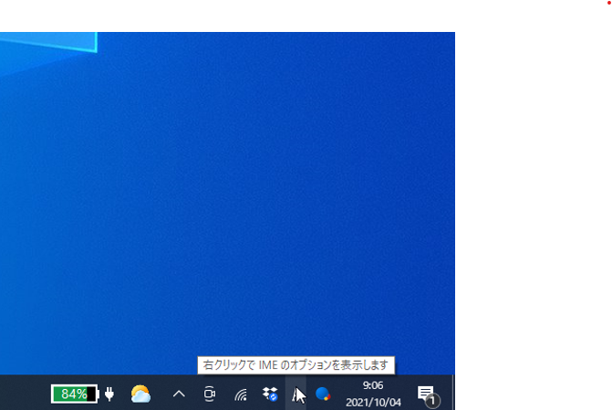The width and height of the screenshot is (612, 410).
Task: Open calendar from the 2021/10/04 date
Action: tap(373, 402)
